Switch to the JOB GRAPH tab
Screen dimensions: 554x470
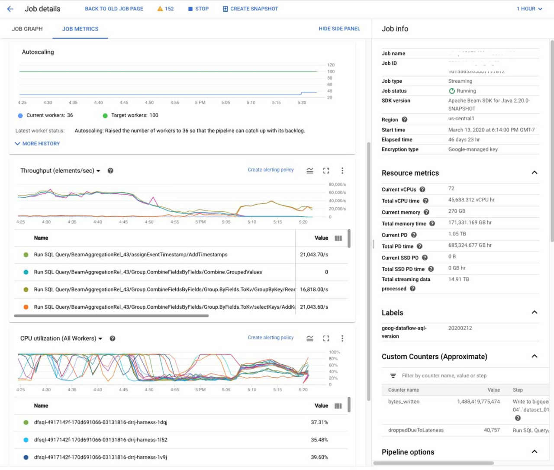[27, 29]
